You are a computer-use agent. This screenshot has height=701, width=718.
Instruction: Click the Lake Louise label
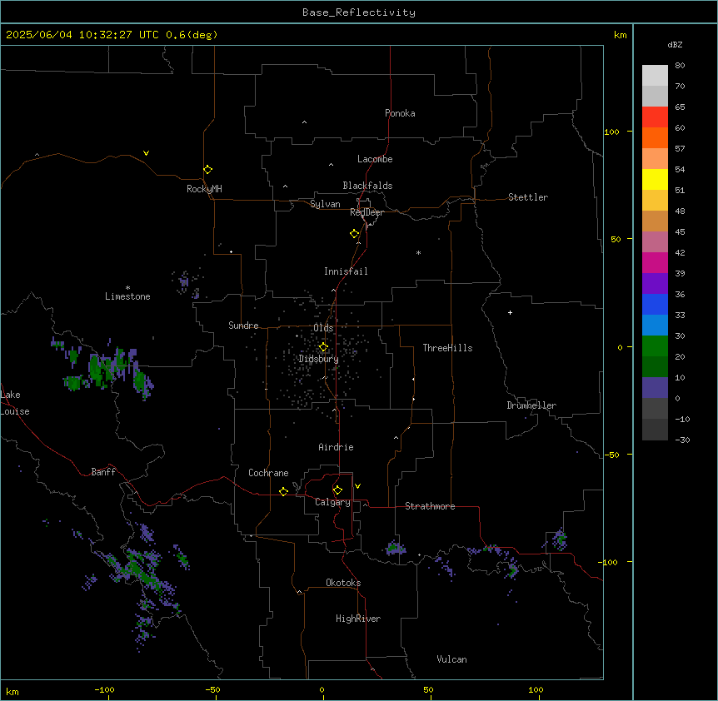(x=15, y=403)
